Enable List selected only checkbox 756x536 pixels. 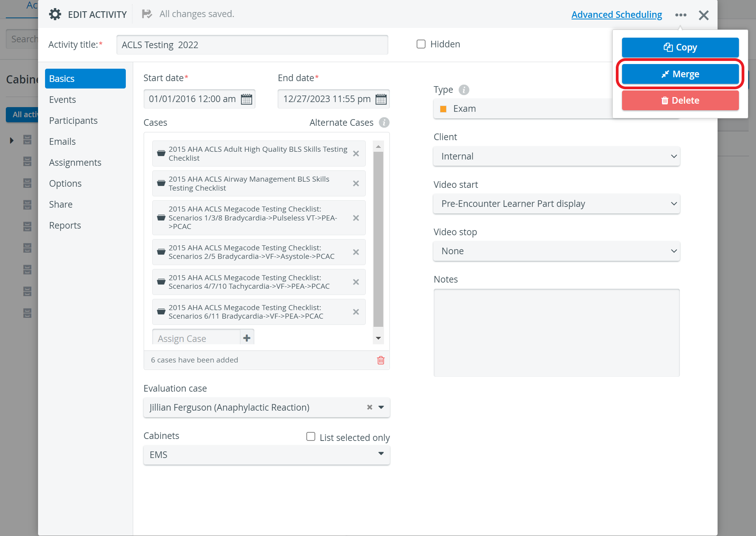coord(311,437)
